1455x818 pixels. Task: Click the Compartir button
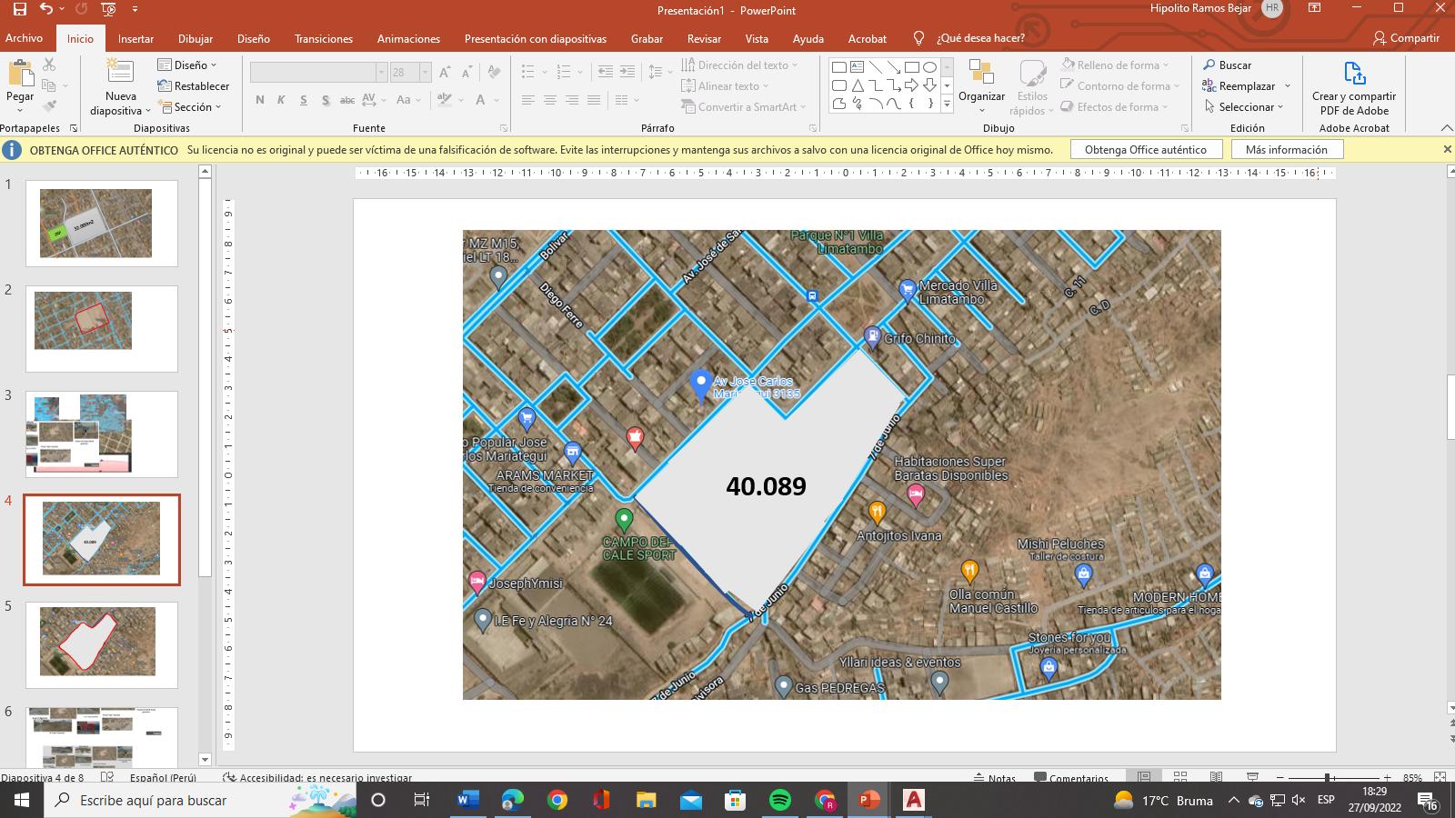pos(1407,38)
